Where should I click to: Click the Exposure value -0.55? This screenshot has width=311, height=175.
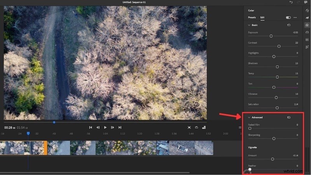[x=295, y=32]
